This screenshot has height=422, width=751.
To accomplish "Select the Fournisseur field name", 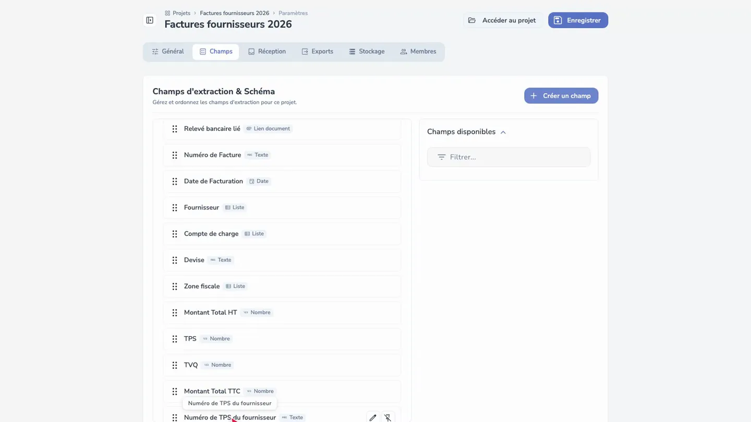I will 201,207.
